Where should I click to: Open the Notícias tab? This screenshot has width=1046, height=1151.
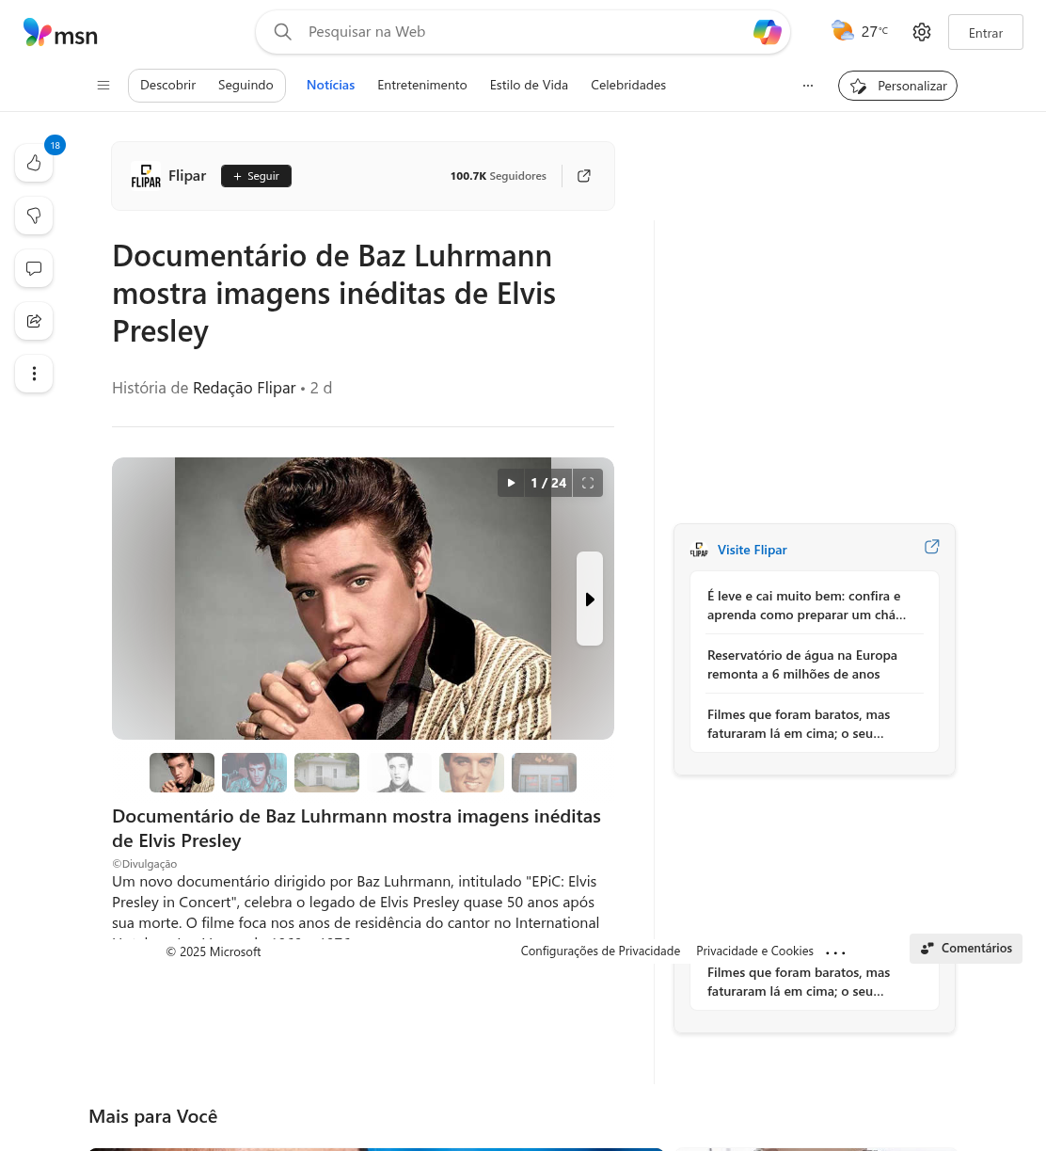point(330,85)
